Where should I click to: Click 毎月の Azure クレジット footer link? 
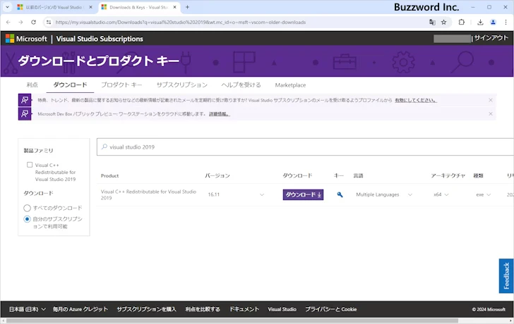[80, 309]
